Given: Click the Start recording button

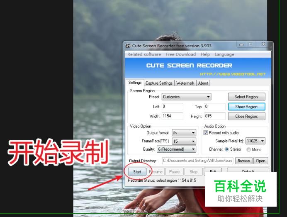Looking at the screenshot, I should click(x=137, y=172).
